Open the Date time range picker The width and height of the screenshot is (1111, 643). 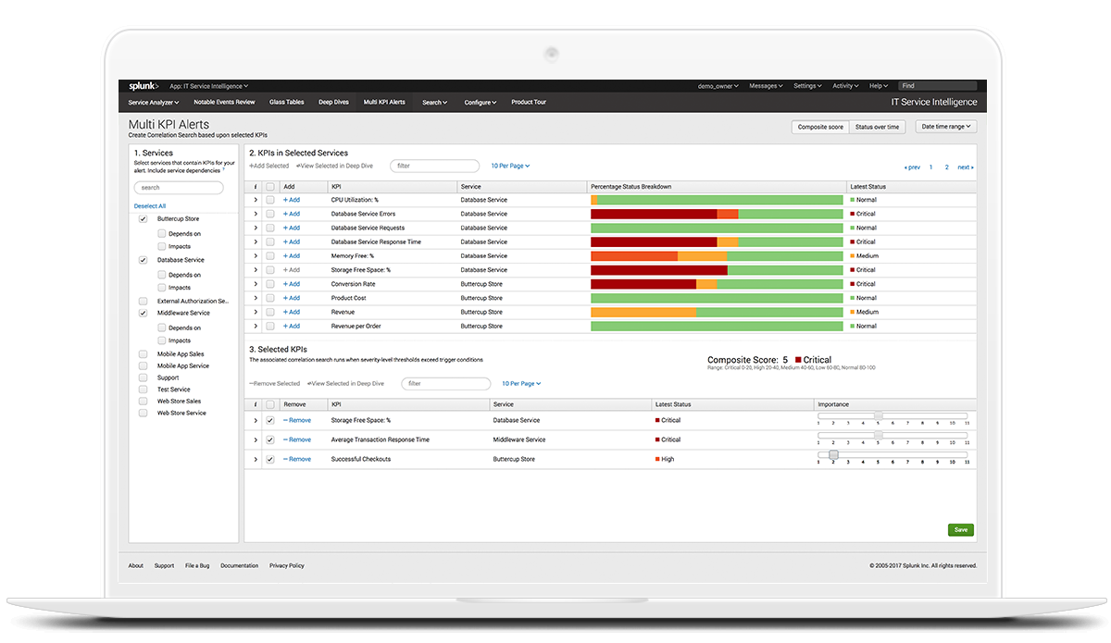946,127
